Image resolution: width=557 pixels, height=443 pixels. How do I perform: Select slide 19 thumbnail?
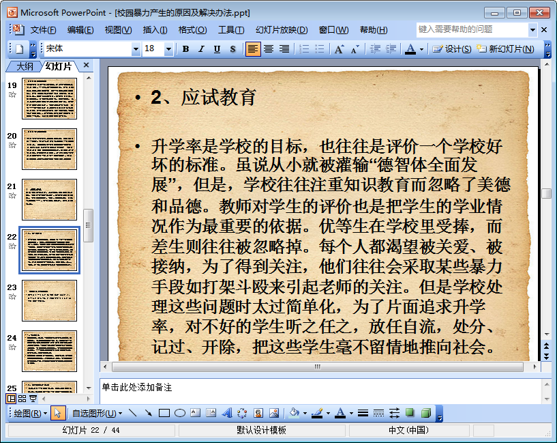tap(49, 98)
